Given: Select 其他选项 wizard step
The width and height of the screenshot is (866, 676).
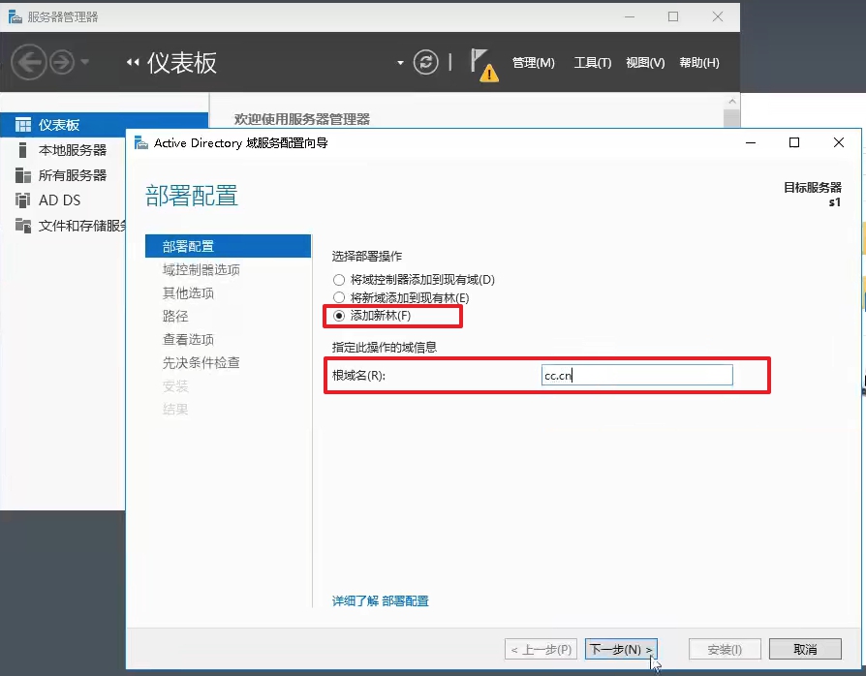Looking at the screenshot, I should click(188, 292).
